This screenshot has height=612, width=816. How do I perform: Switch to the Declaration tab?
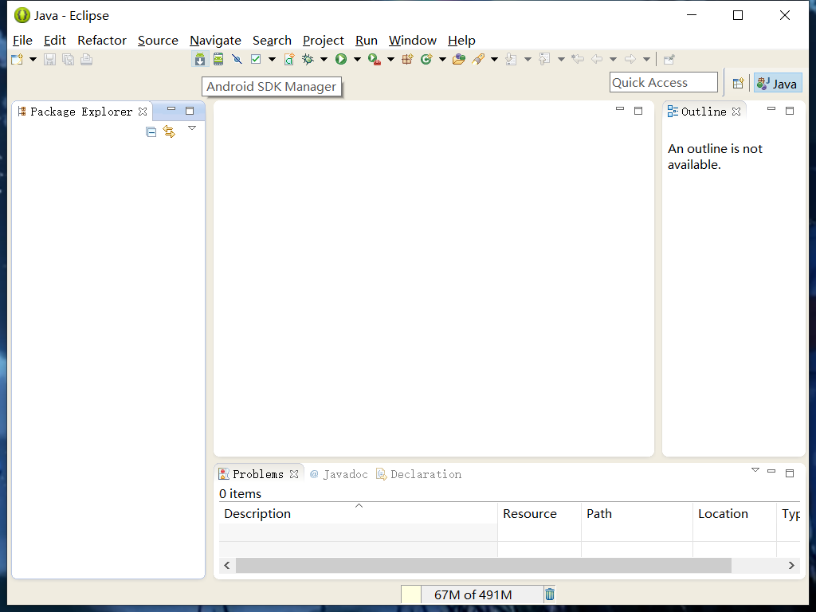(x=419, y=474)
